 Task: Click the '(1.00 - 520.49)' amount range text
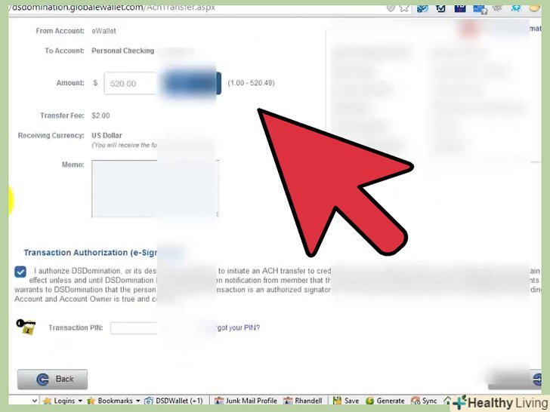[x=251, y=83]
